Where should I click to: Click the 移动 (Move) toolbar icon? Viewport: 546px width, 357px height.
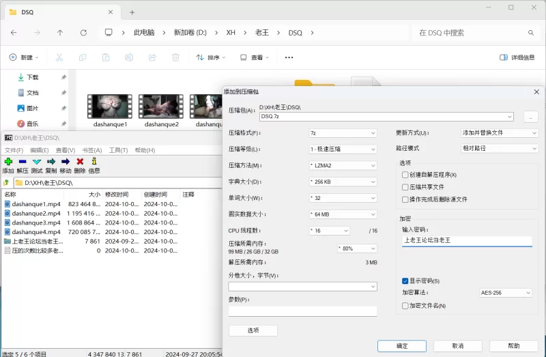[x=66, y=162]
